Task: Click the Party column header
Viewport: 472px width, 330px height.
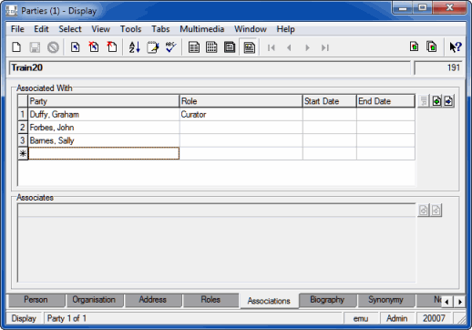Action: [x=104, y=101]
